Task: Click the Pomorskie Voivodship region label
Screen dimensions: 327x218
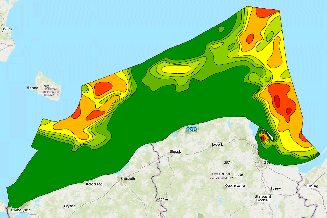Action: (x=220, y=175)
